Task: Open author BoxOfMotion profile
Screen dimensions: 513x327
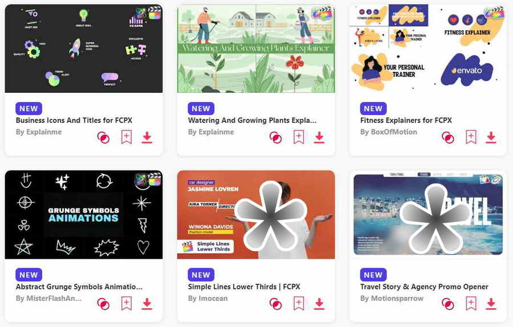Action: click(x=389, y=132)
